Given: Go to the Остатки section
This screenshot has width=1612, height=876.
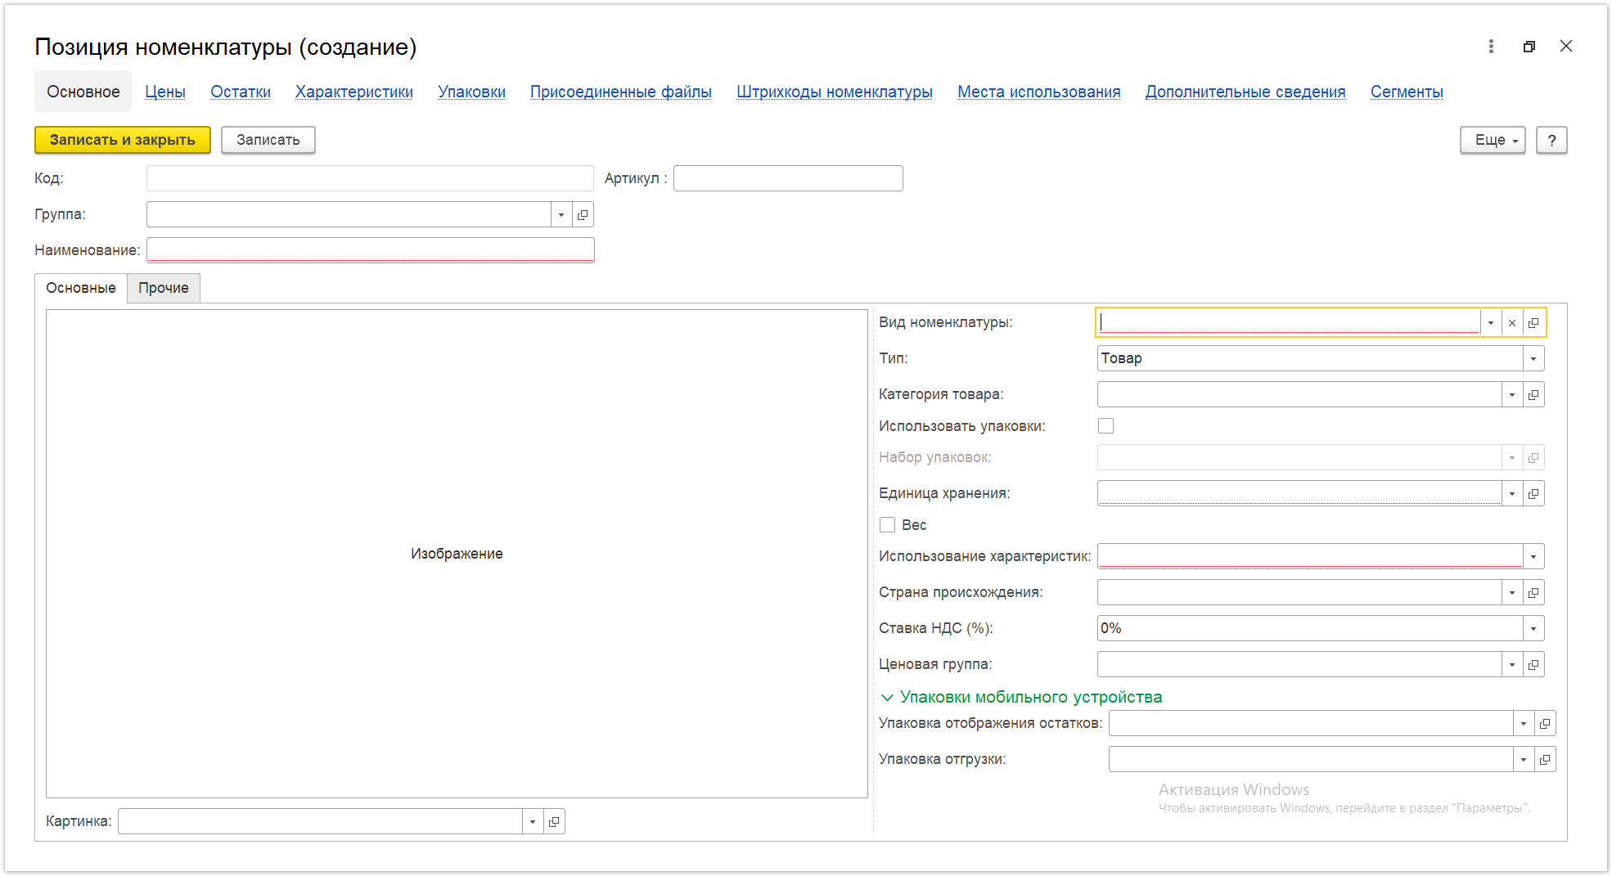Looking at the screenshot, I should [x=241, y=92].
